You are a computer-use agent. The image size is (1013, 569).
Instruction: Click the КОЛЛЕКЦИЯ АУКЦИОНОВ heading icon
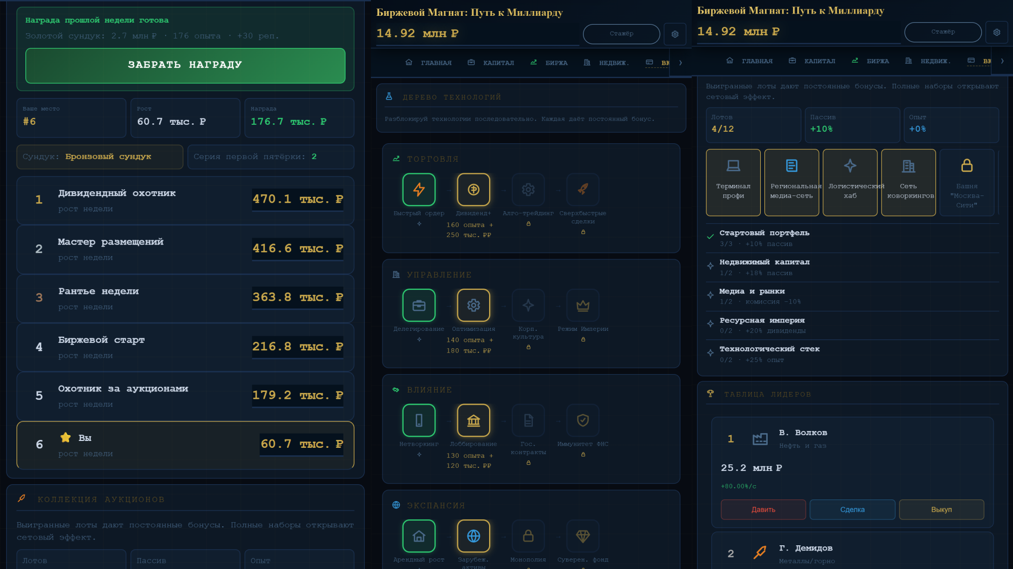(x=22, y=498)
